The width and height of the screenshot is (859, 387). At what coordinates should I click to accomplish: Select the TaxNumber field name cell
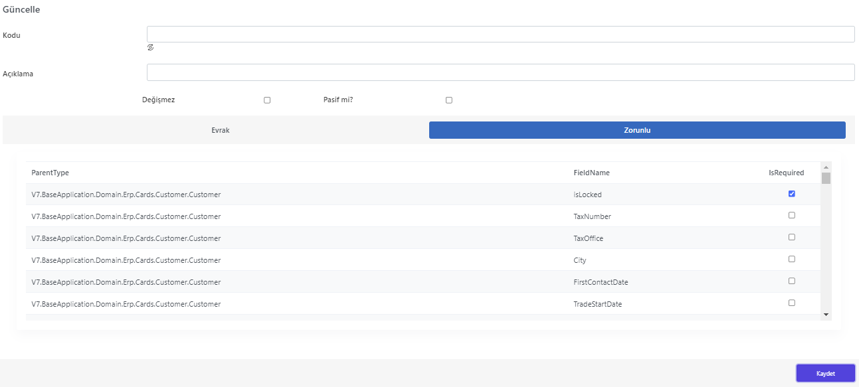pyautogui.click(x=593, y=216)
